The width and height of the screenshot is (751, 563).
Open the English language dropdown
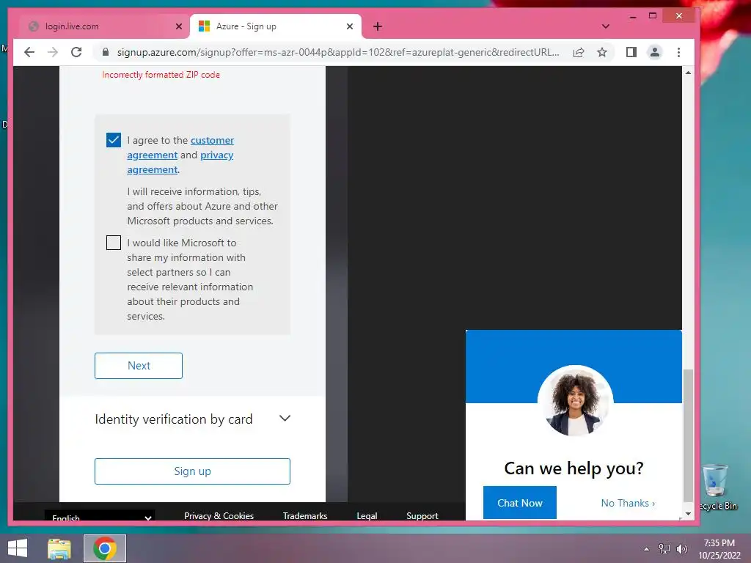[100, 517]
